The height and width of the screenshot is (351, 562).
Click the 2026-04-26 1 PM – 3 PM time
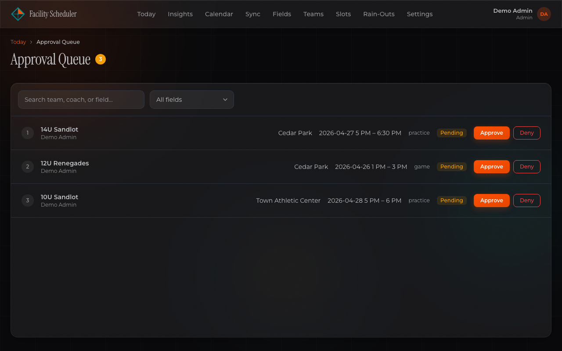click(x=371, y=167)
